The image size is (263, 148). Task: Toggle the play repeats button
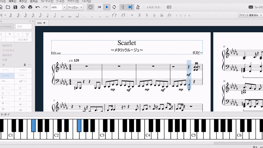point(122,7)
